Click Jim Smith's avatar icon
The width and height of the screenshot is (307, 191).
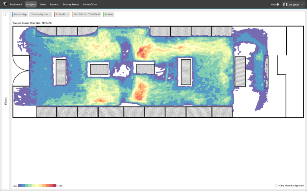pyautogui.click(x=285, y=5)
